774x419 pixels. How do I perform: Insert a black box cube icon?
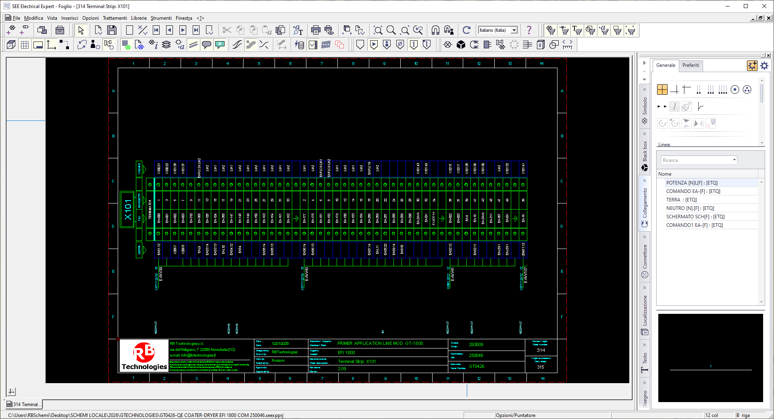[x=461, y=45]
